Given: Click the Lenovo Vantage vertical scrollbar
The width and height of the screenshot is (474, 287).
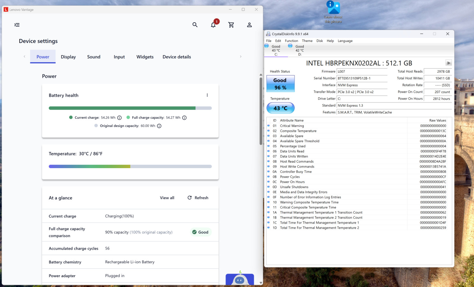Looking at the screenshot, I should coord(261,111).
